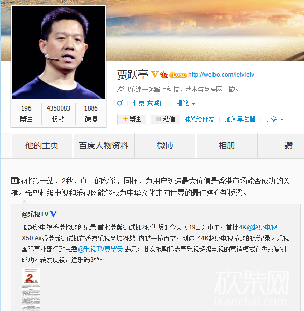Open the @乐视TV莫翠天 mention link
304x311 pixels.
point(100,249)
